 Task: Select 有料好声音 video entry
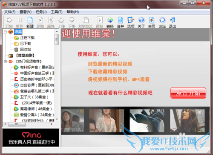[37, 68]
